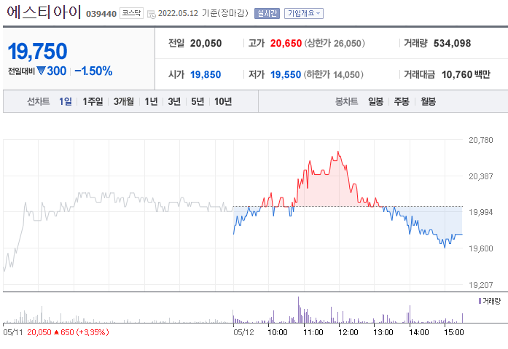Click the stock code 039440
The width and height of the screenshot is (508, 349).
click(101, 14)
